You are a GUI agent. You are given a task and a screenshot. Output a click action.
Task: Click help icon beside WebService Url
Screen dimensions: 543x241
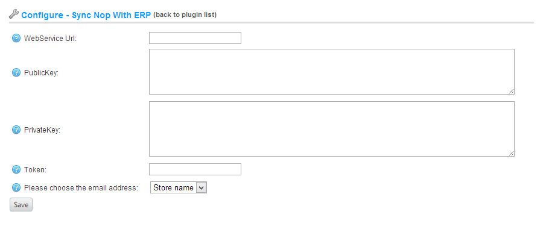click(x=16, y=38)
